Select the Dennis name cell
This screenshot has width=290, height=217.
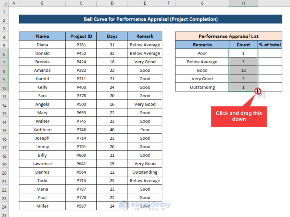[x=42, y=172]
